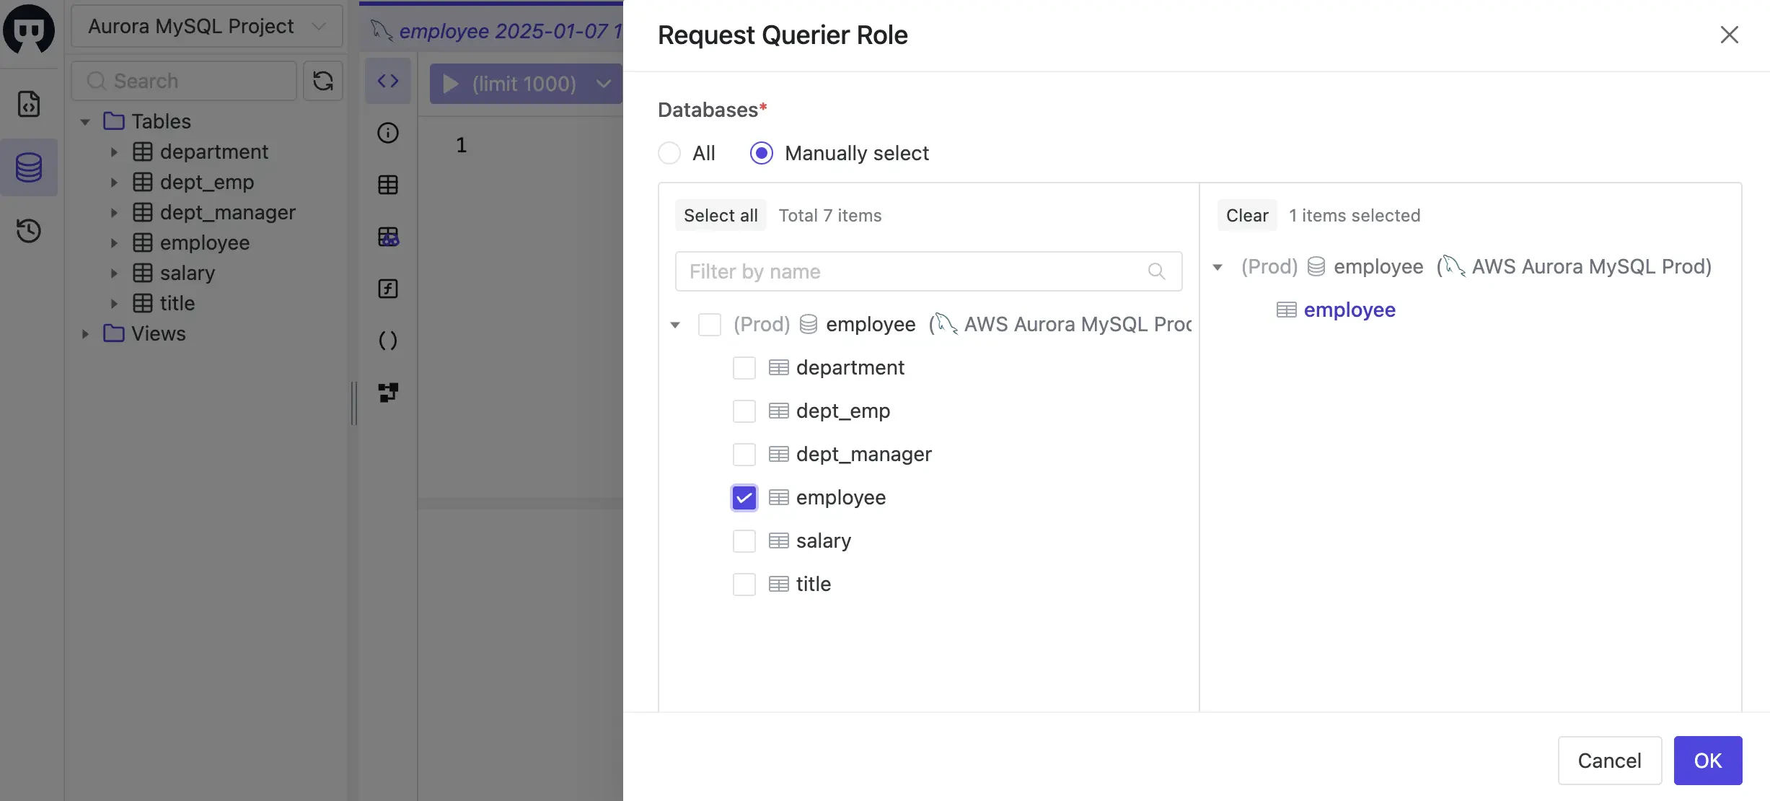The width and height of the screenshot is (1770, 801).
Task: Select the code editor icon in the vertical toolbar
Action: click(x=388, y=80)
